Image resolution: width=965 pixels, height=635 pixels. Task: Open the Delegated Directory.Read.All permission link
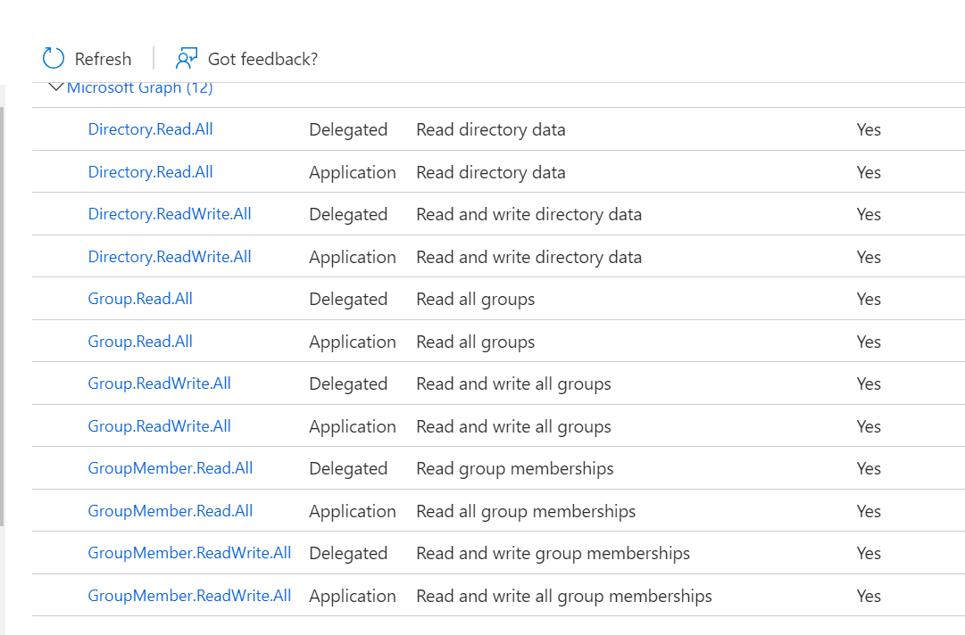150,129
